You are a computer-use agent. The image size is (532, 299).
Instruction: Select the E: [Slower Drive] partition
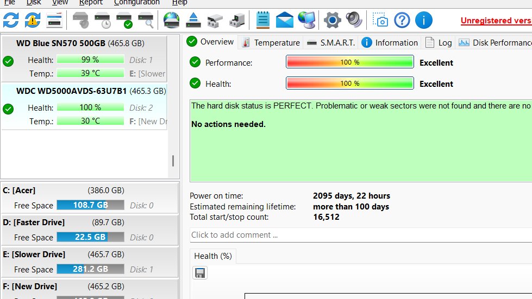coord(90,262)
